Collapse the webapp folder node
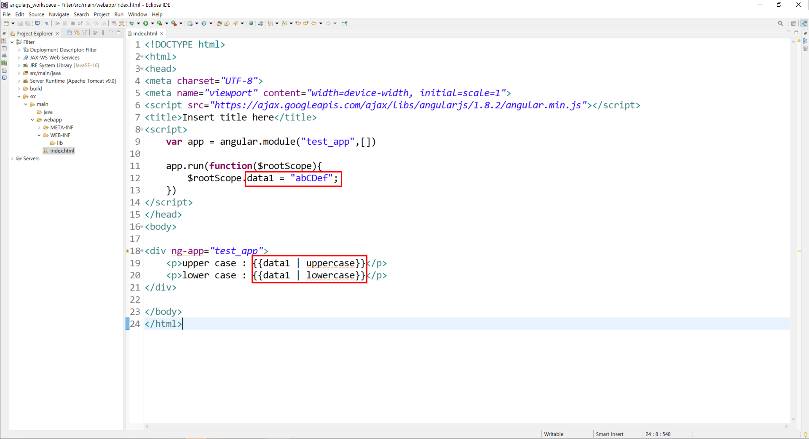The width and height of the screenshot is (809, 439). 32,120
